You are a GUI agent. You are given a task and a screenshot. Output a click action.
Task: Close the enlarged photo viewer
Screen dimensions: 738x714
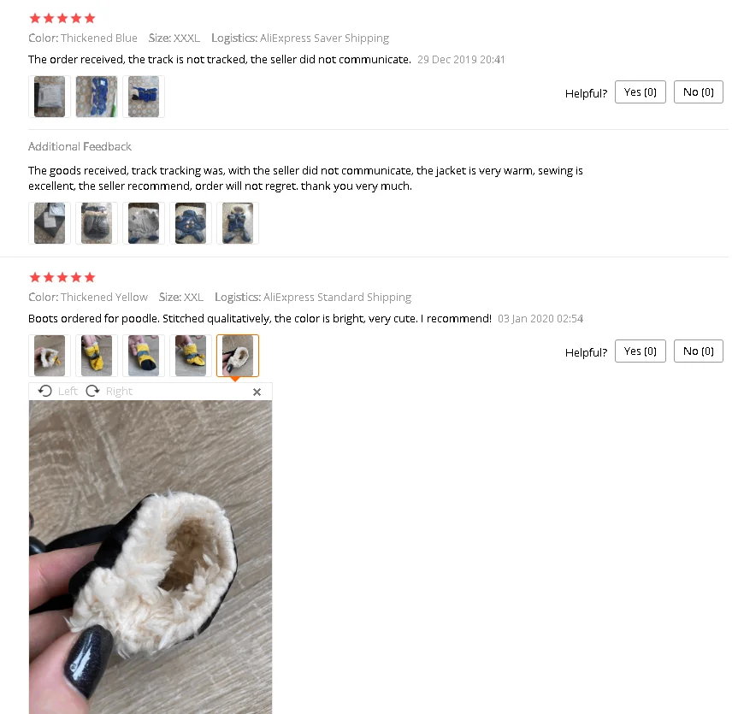[257, 392]
